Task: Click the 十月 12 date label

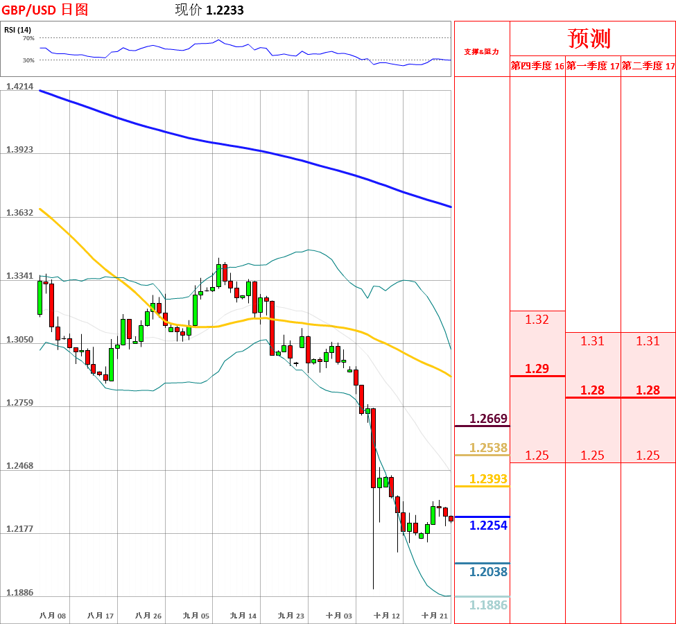Action: tap(387, 616)
